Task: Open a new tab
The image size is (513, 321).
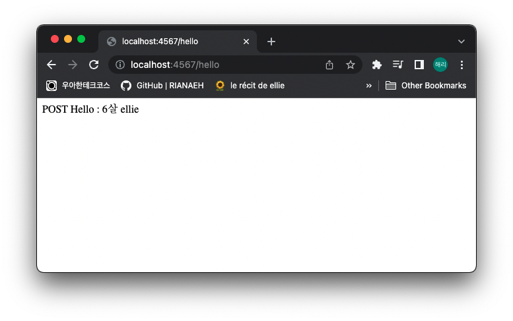Action: 271,42
